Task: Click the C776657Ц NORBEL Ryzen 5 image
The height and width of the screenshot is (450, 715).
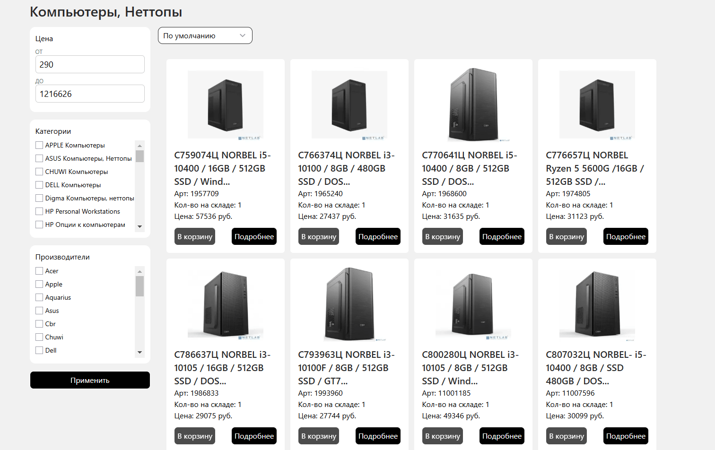Action: click(597, 105)
